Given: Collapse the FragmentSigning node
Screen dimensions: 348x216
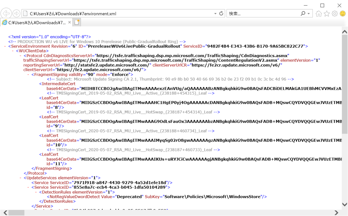Looking at the screenshot, I should (28, 74).
